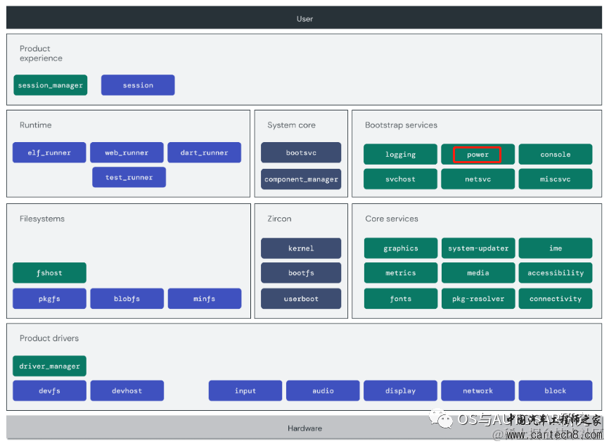Click the pkgfs block
The width and height of the screenshot is (609, 446).
(x=49, y=299)
